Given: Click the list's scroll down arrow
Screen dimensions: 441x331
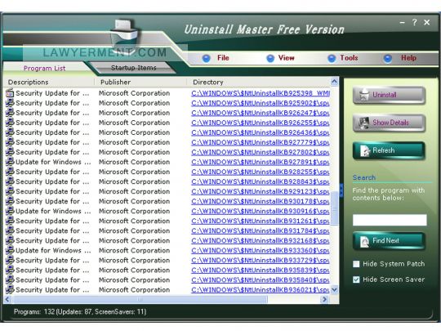Looking at the screenshot, I should [x=334, y=289].
